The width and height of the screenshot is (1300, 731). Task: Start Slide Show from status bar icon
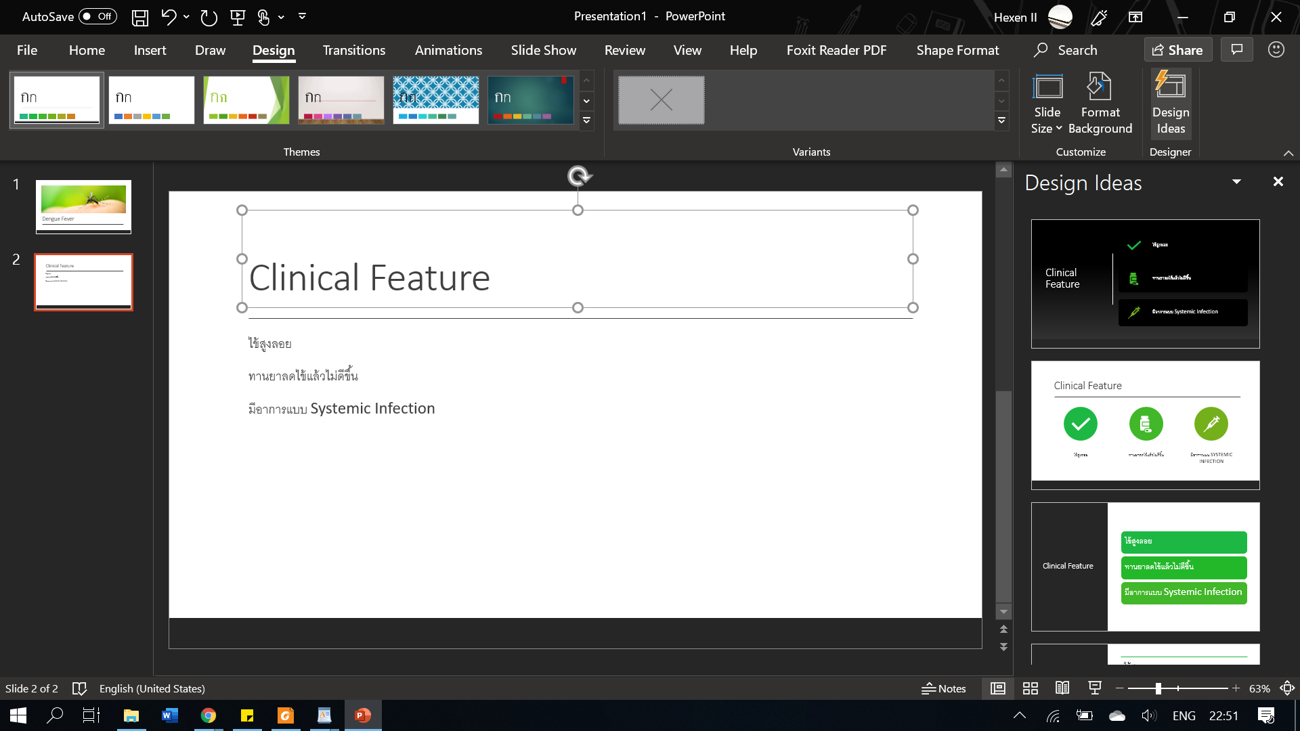click(x=1094, y=688)
